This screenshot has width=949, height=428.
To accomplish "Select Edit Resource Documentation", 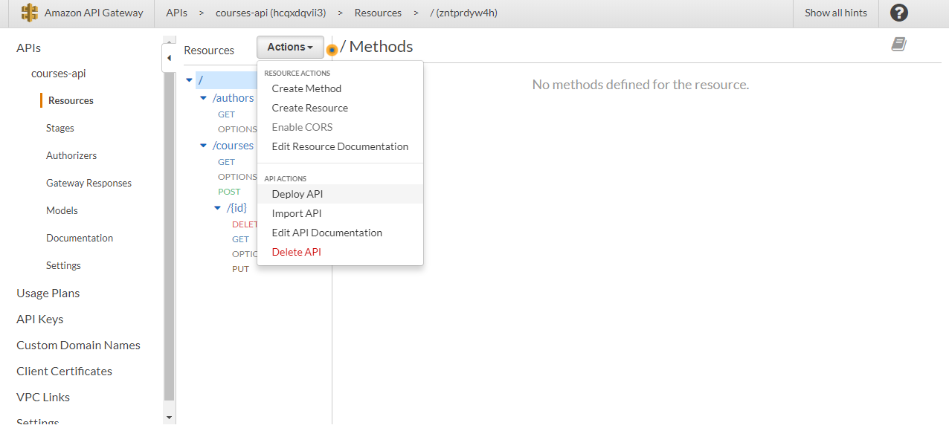I will click(x=340, y=146).
